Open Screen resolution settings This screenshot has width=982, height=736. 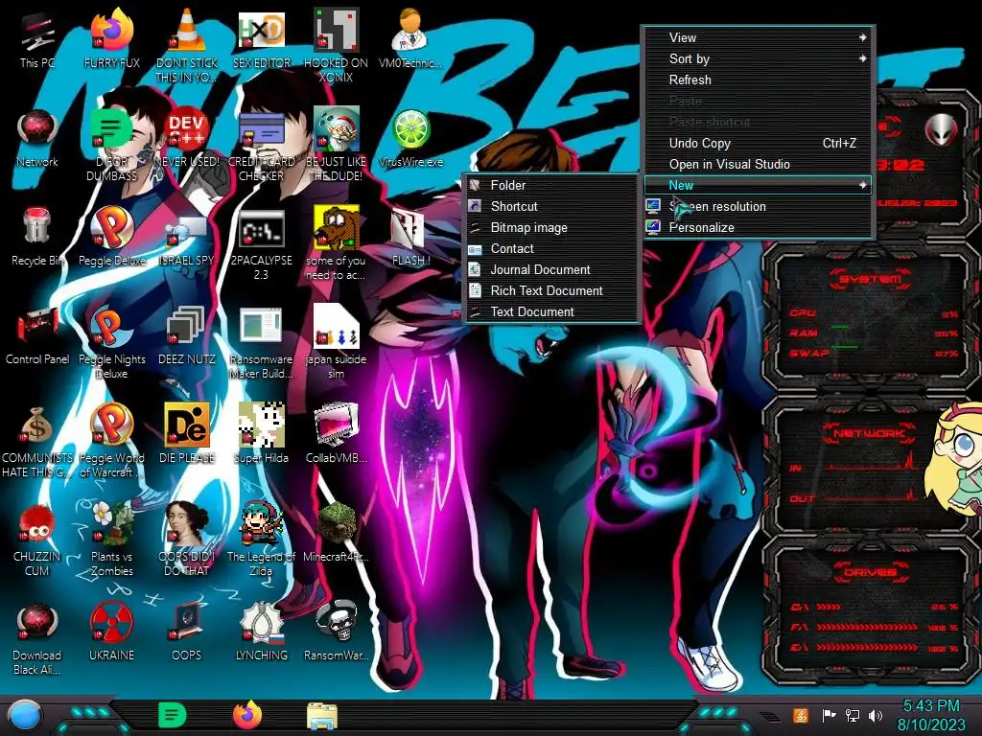pos(758,207)
